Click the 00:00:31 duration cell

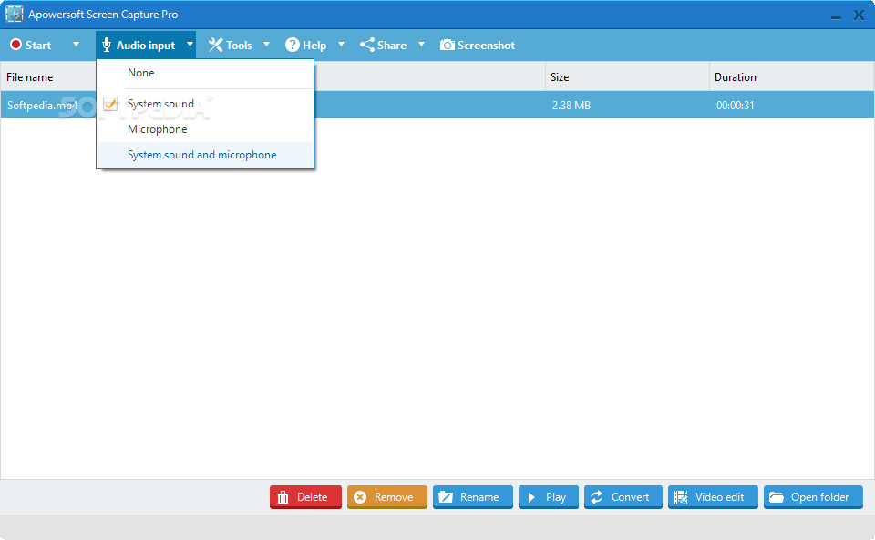tap(735, 106)
